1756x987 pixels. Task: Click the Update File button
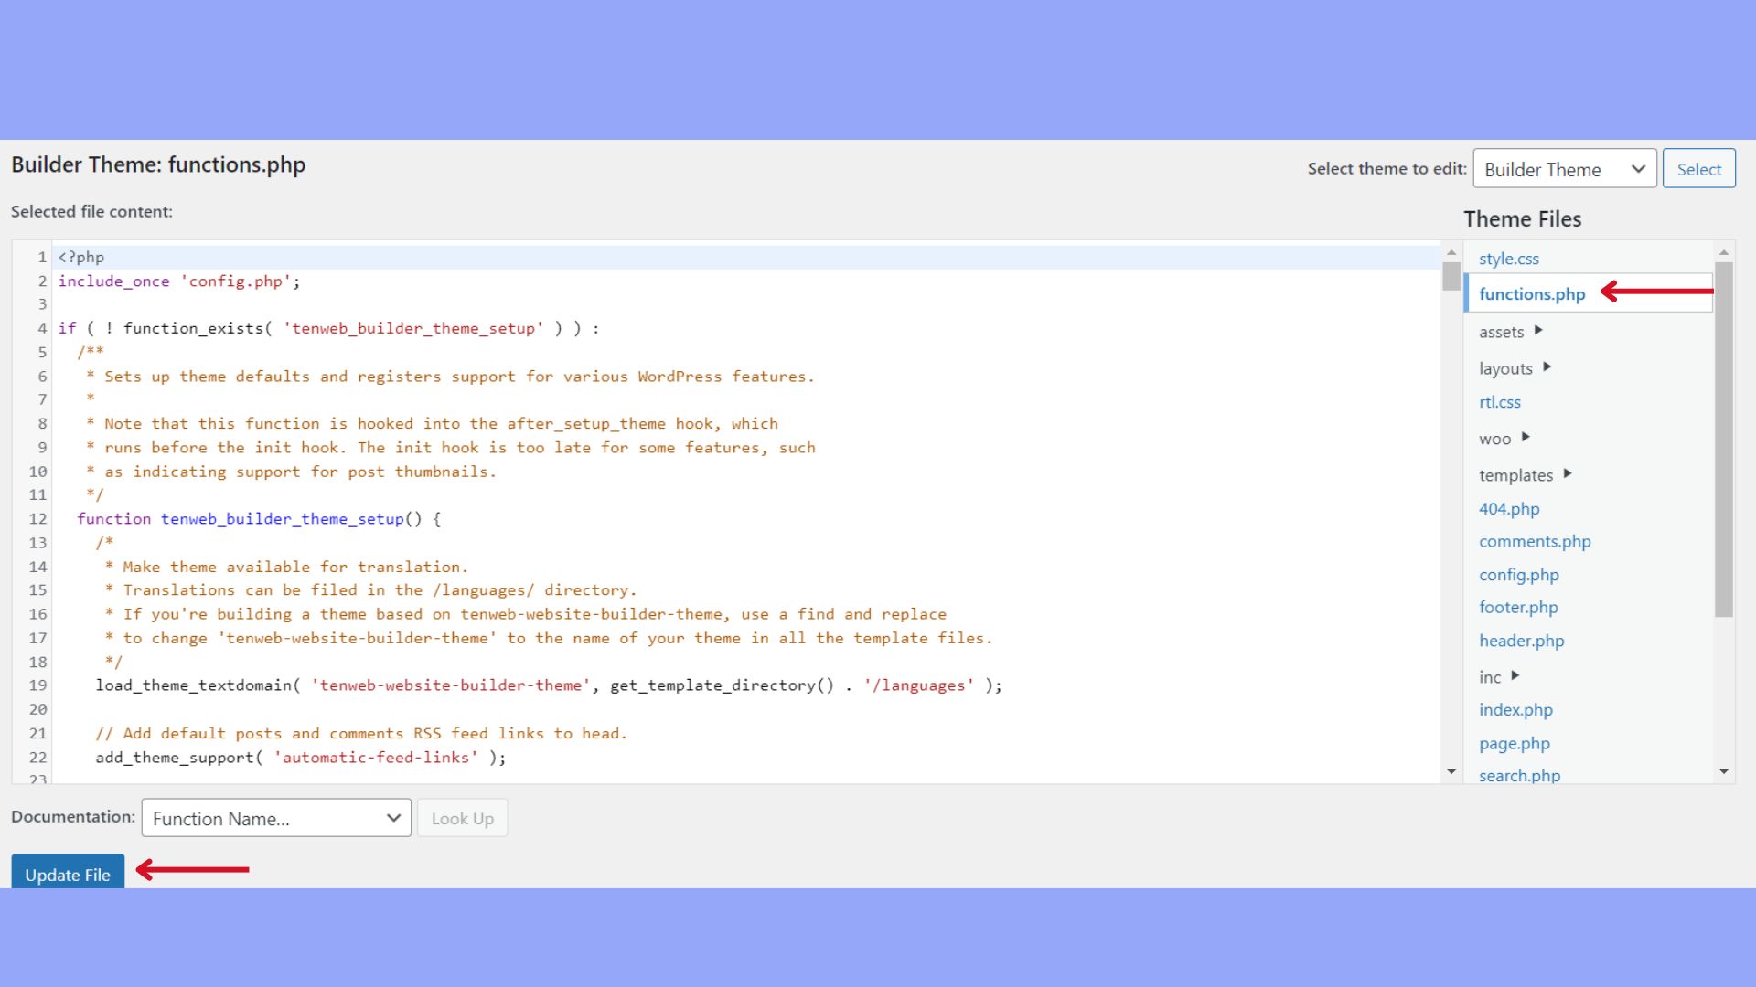[68, 875]
